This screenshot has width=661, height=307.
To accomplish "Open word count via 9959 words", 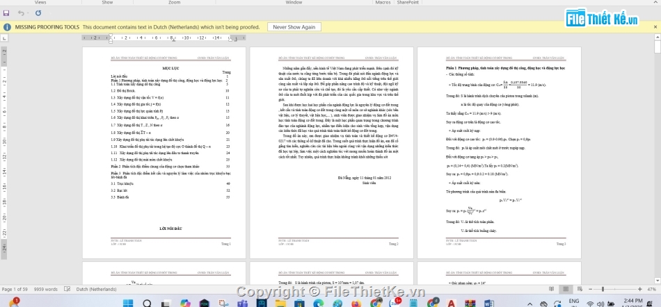I will (x=45, y=290).
